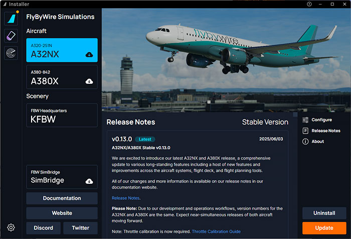Viewport: 351px width, 239px height.
Task: Click the 'Scenery' section label
Action: (37, 96)
